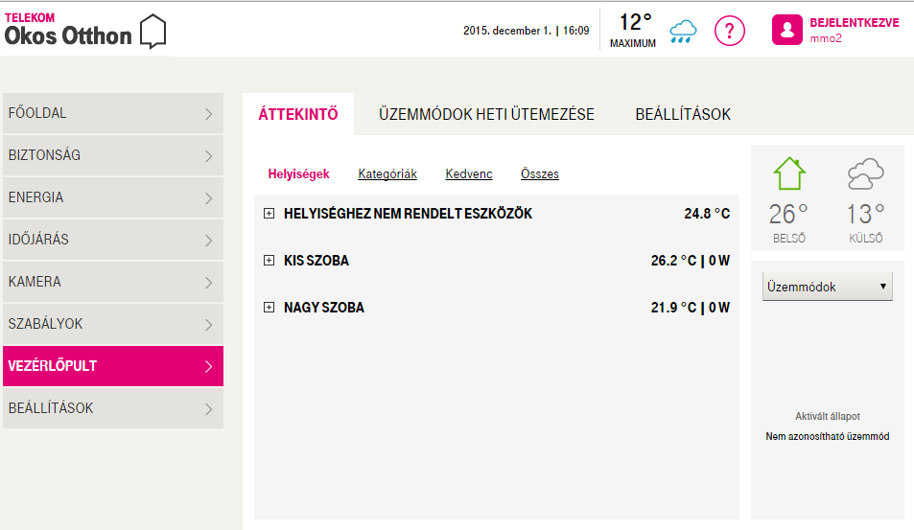Click the user profile avatar icon
The height and width of the screenshot is (530, 914).
coord(786,30)
